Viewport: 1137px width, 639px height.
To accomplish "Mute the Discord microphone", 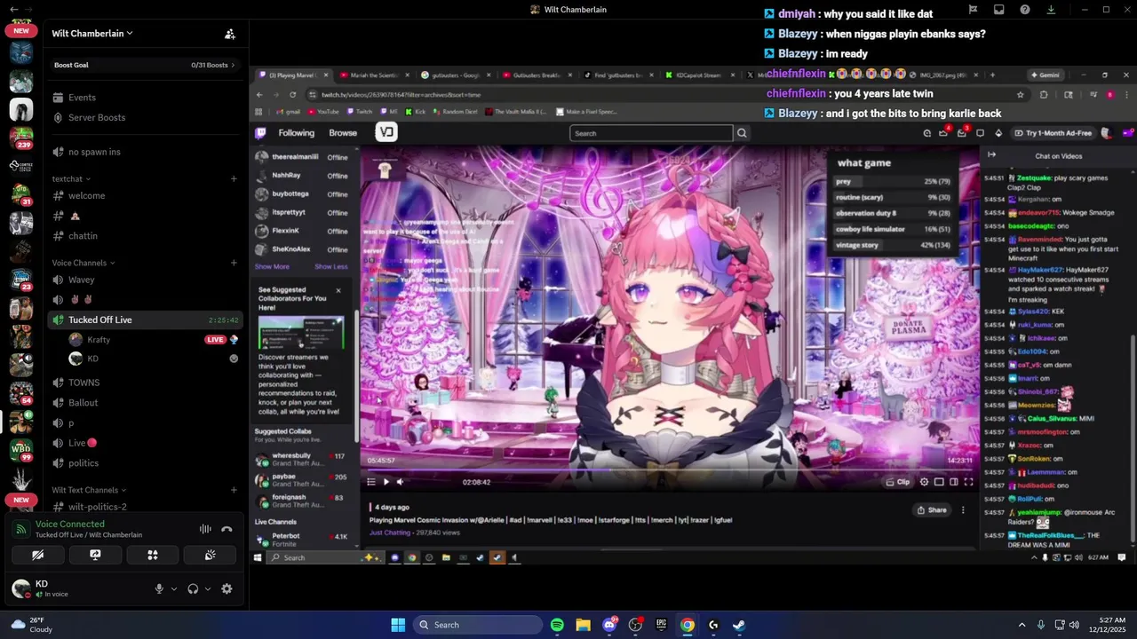I will pyautogui.click(x=160, y=588).
